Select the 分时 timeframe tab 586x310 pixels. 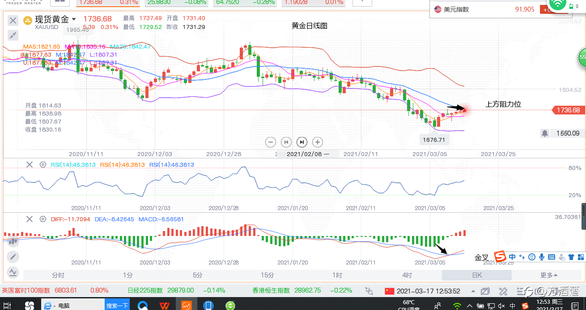tap(58, 275)
